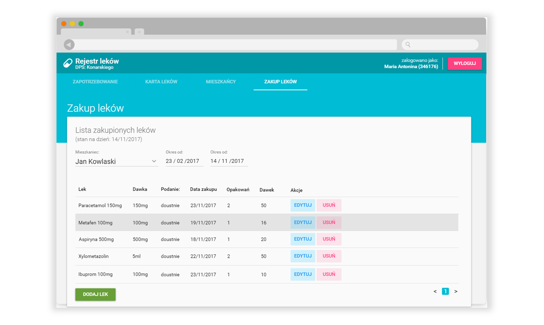Select page 1 in pagination

point(445,291)
